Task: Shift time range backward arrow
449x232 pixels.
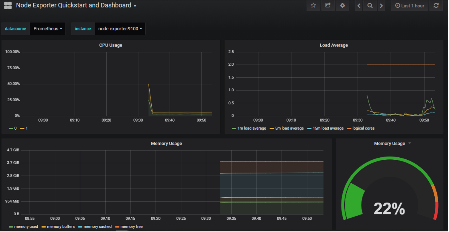Action: (359, 6)
